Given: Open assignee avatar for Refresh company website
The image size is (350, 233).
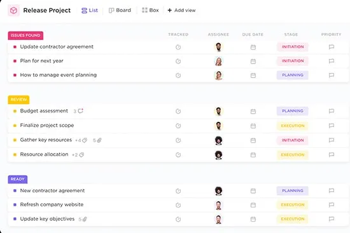Looking at the screenshot, I should [218, 205].
